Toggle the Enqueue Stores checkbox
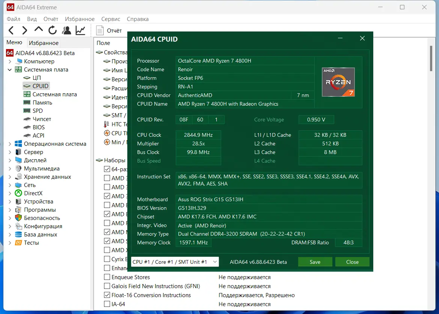This screenshot has width=439, height=314. point(107,277)
